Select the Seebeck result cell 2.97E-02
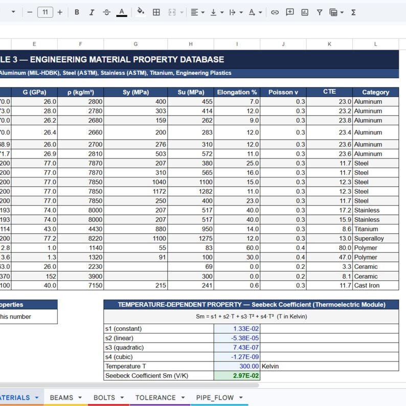Image resolution: width=406 pixels, height=406 pixels. [237, 376]
